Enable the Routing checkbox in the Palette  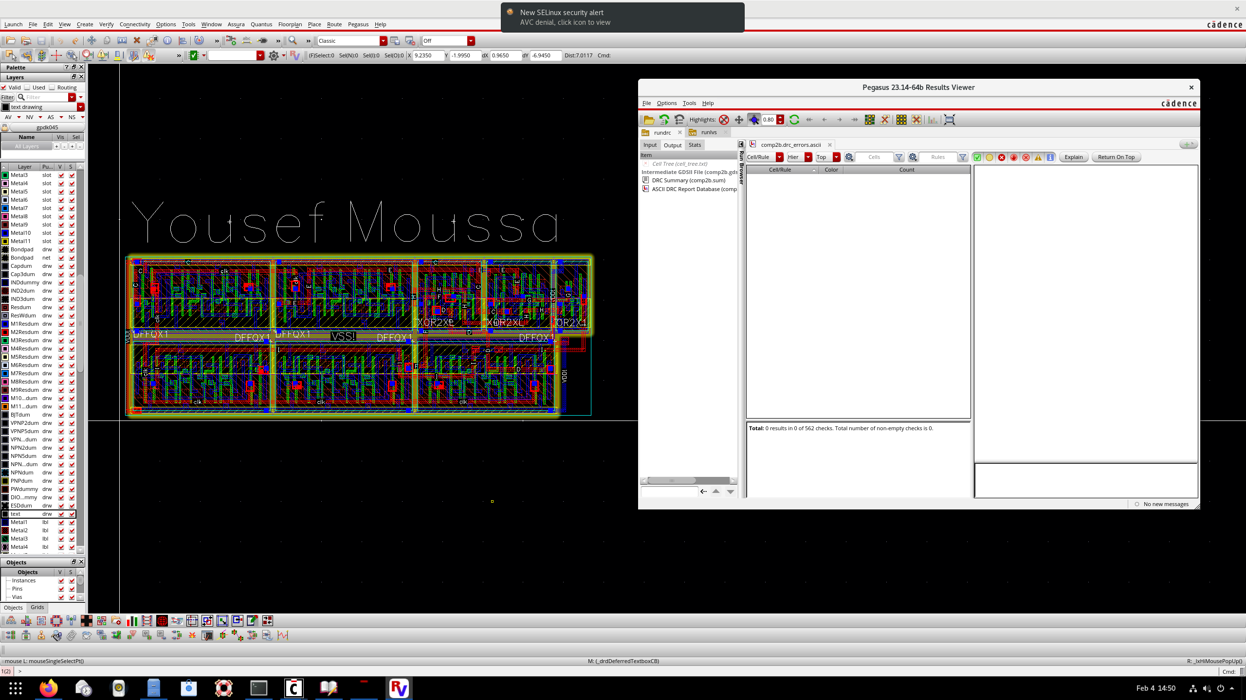[52, 87]
